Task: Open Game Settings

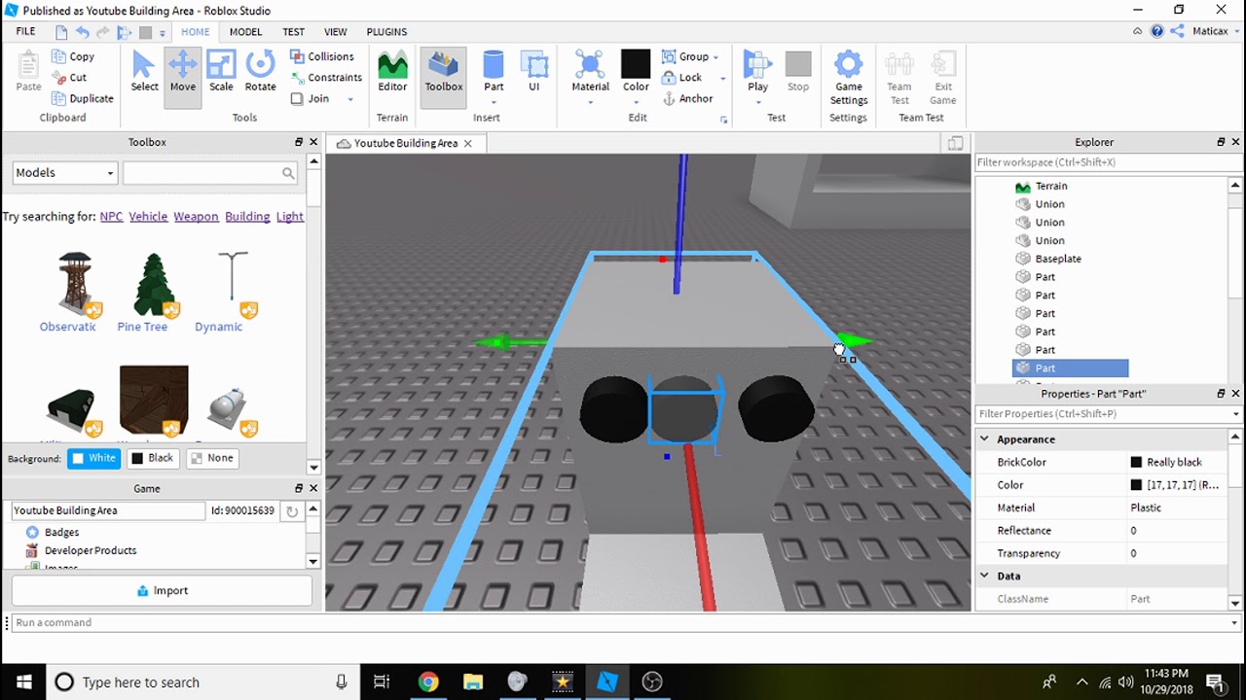Action: pyautogui.click(x=849, y=78)
